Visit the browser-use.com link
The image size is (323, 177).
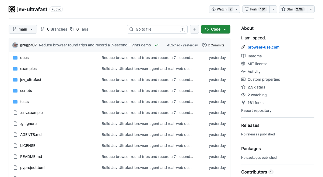click(264, 47)
